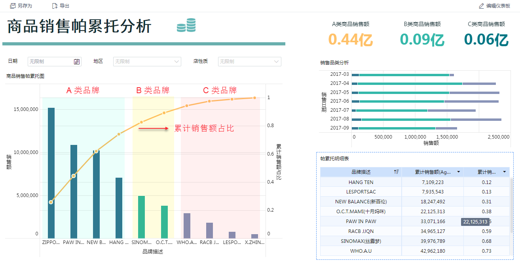Click the 商品销售帕累托图 chart title
Image resolution: width=520 pixels, height=261 pixels.
click(25, 76)
